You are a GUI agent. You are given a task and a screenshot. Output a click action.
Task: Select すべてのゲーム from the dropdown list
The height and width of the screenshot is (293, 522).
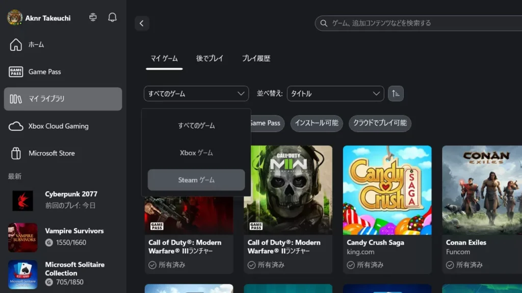[196, 126]
